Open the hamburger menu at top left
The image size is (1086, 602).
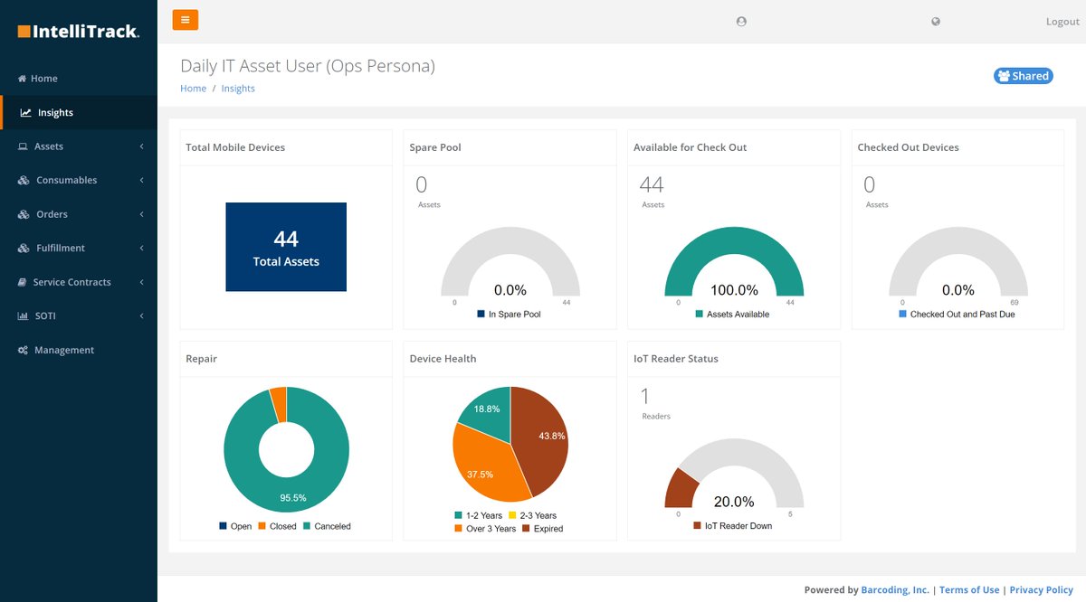pyautogui.click(x=185, y=19)
